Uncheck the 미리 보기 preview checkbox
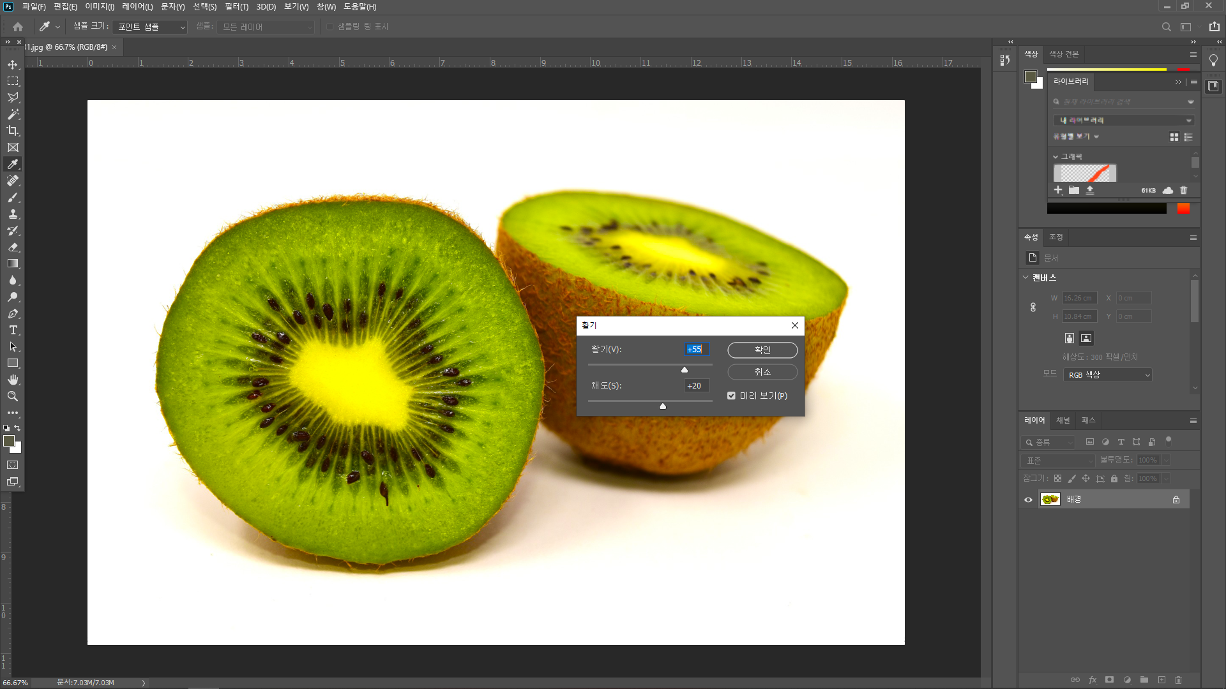This screenshot has width=1226, height=689. click(x=731, y=396)
